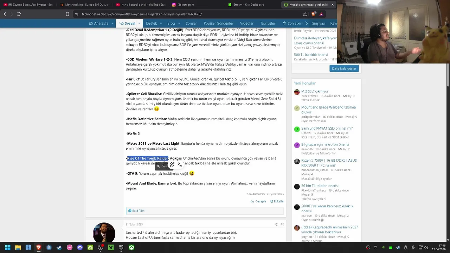
Task: Go back using the browser back arrow
Action: pyautogui.click(x=5, y=14)
